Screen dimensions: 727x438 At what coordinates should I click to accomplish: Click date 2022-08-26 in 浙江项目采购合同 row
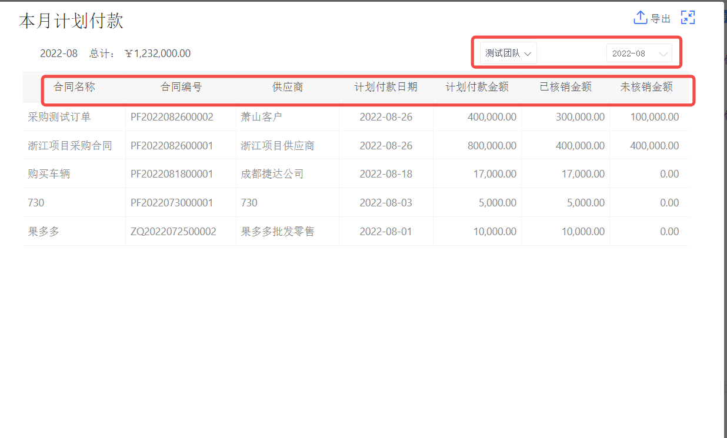tap(386, 146)
